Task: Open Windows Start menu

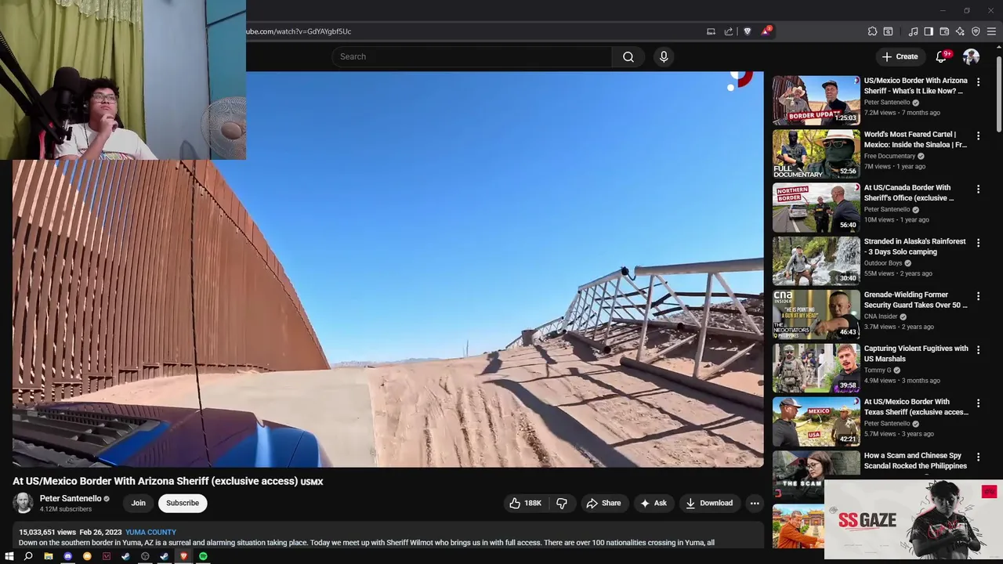Action: 9,556
